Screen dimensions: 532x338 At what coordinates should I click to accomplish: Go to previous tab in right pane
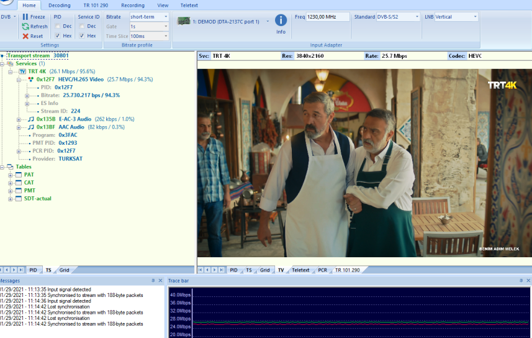207,270
